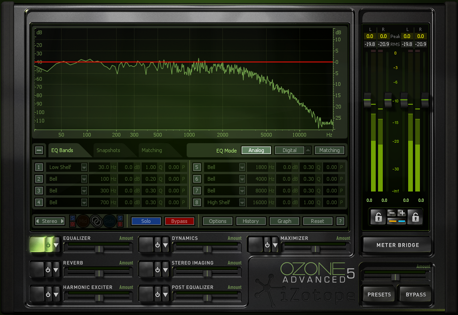
Task: Select the Analog EQ mode
Action: pyautogui.click(x=256, y=150)
